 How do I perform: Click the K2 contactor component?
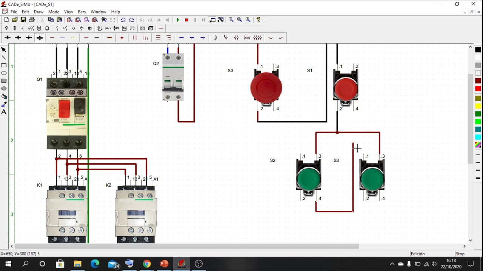pyautogui.click(x=136, y=215)
